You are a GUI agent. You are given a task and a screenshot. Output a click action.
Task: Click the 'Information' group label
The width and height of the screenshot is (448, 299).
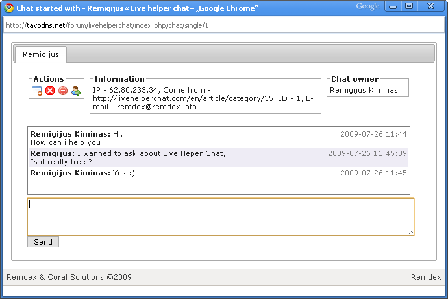tap(119, 79)
